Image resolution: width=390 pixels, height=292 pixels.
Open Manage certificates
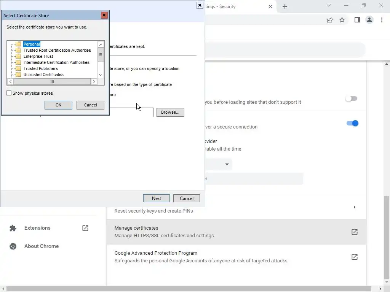(x=236, y=232)
